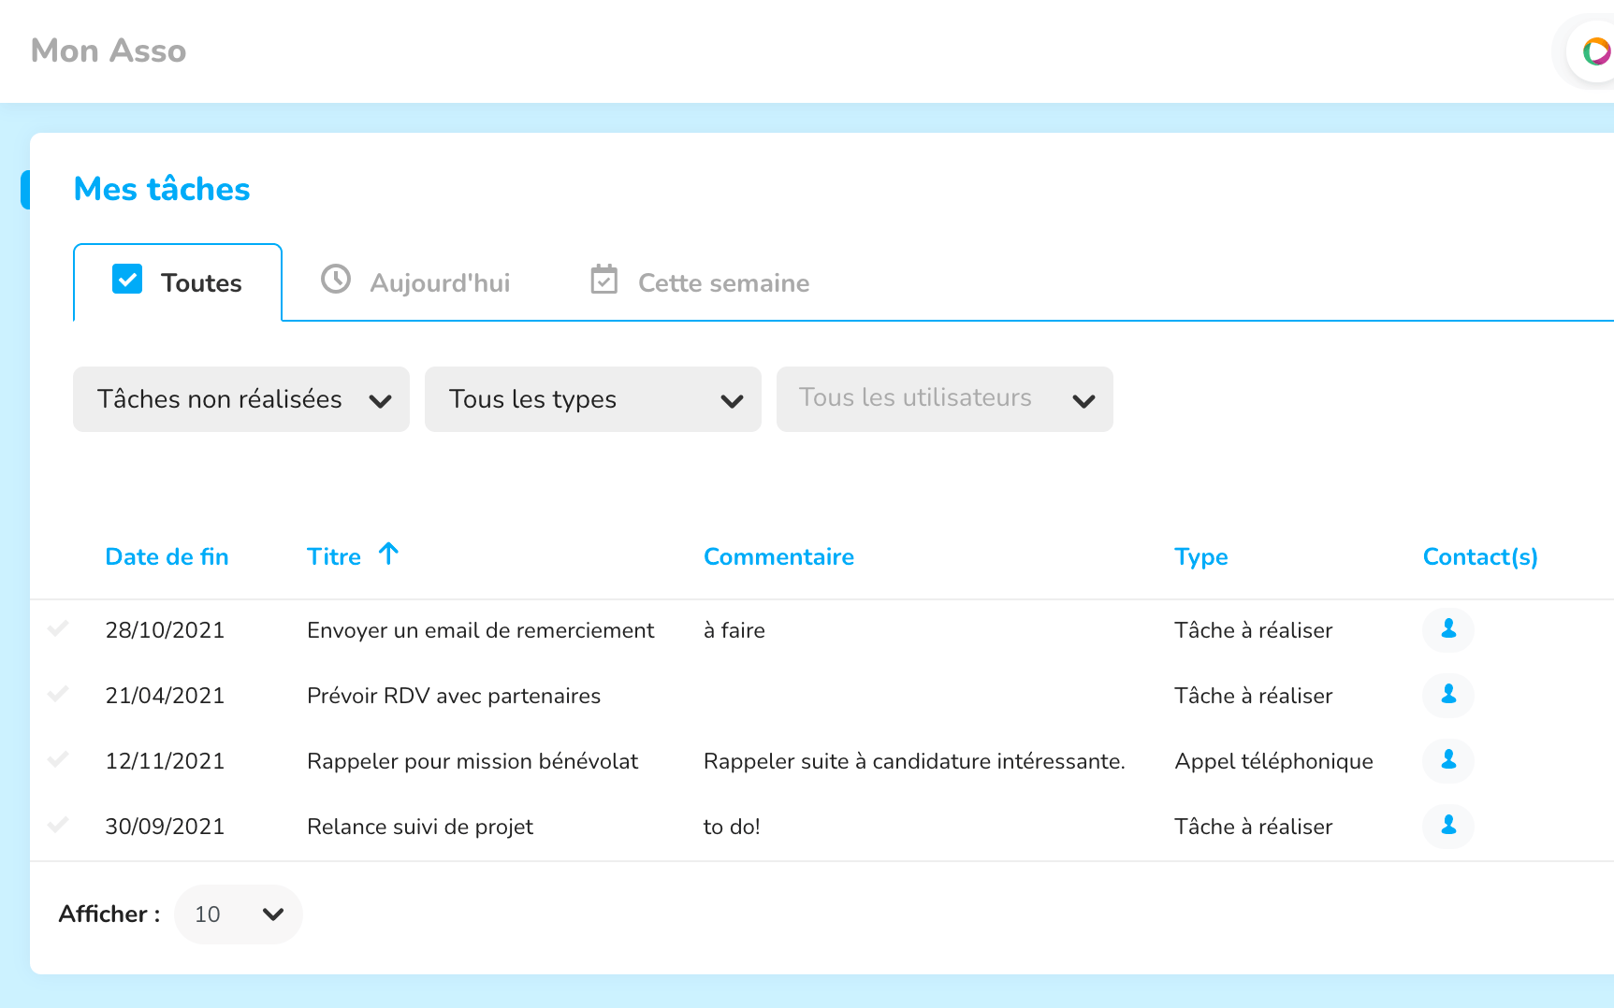The width and height of the screenshot is (1614, 1008).
Task: Click contact icon for Envoyer un email row
Action: tap(1447, 629)
